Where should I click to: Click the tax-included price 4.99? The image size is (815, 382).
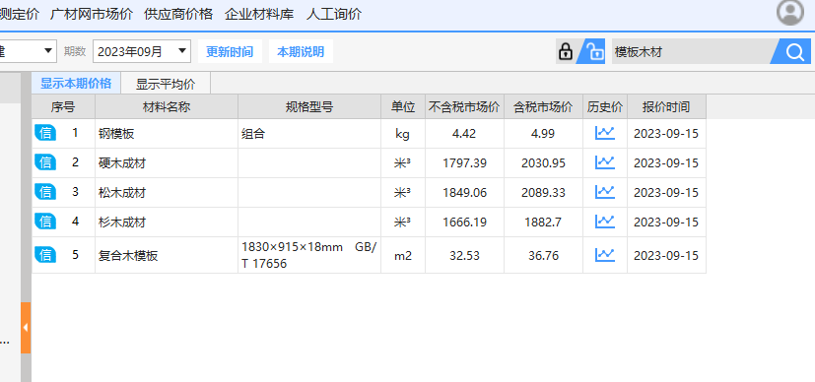coord(543,133)
